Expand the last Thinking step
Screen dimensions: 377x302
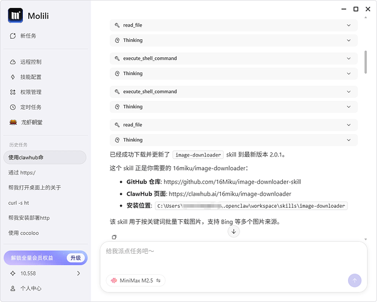[233, 140]
